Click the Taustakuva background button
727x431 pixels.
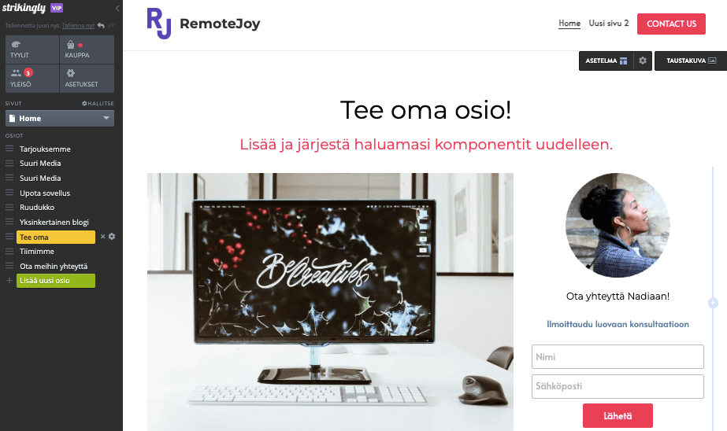(691, 61)
